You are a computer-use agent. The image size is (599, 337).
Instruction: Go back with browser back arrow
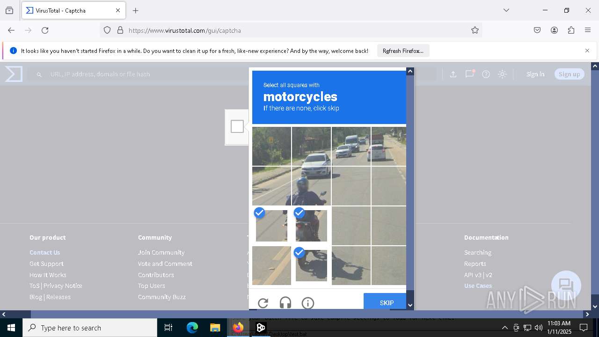pos(11,30)
